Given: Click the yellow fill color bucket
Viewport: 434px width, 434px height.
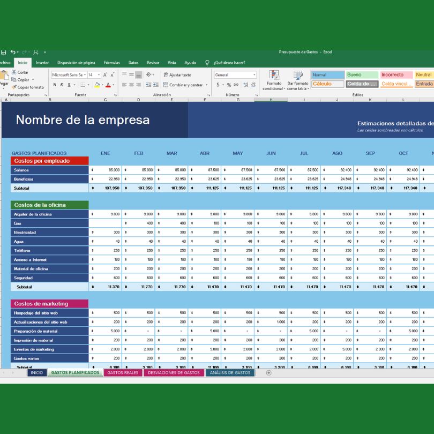Looking at the screenshot, I should tap(97, 85).
